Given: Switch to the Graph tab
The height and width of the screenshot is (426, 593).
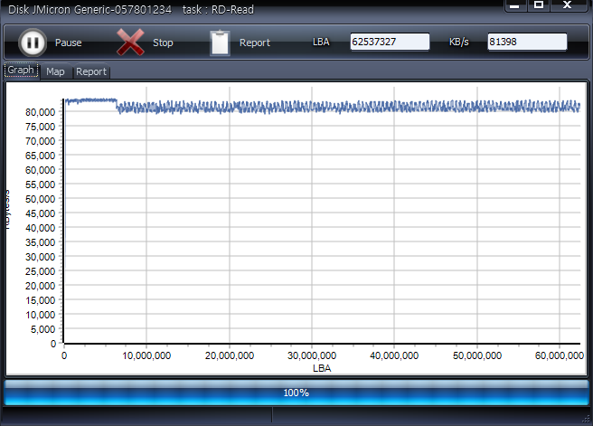Looking at the screenshot, I should (x=21, y=70).
